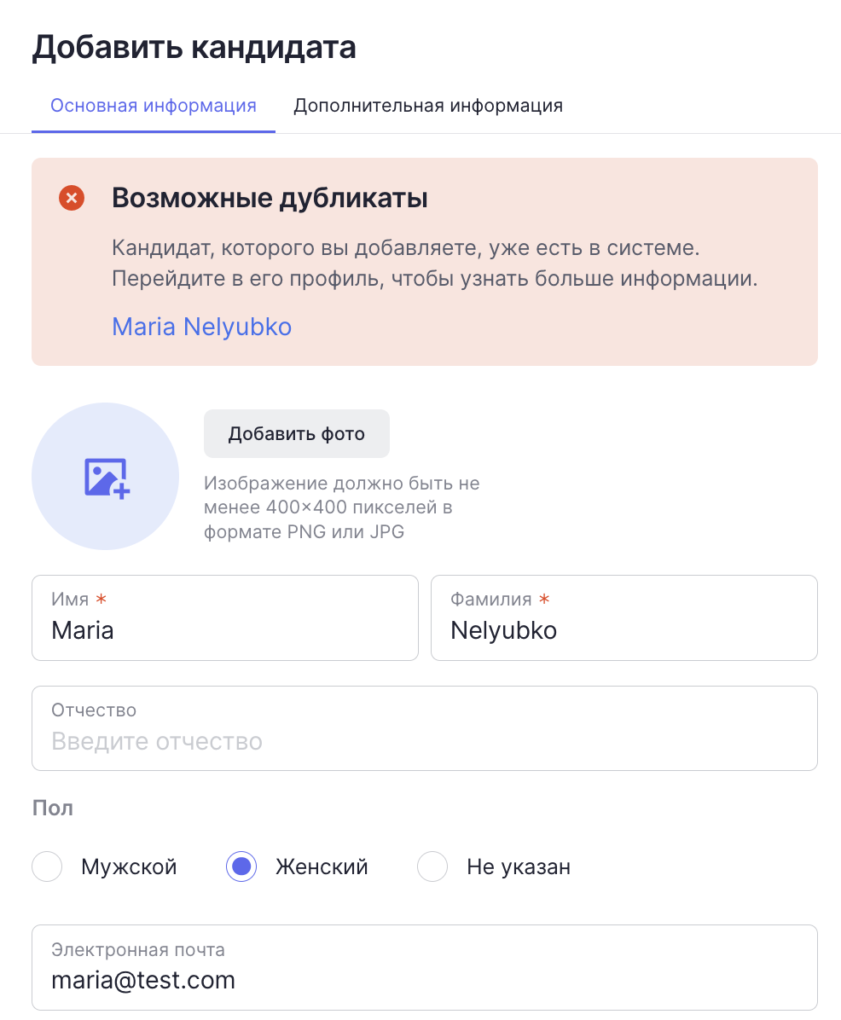The width and height of the screenshot is (841, 1020).
Task: Click into the Отчество input field
Action: click(x=425, y=728)
